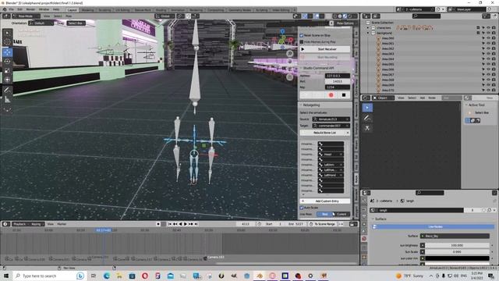
Task: Switch to the Modeling workspace tab
Action: (87, 10)
